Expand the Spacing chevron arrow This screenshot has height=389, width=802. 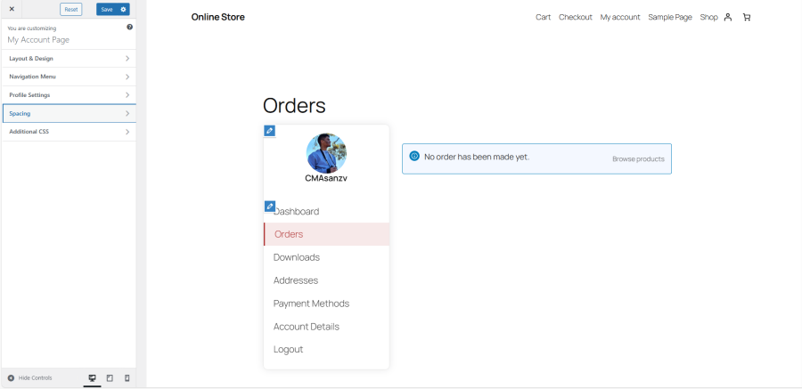point(127,113)
